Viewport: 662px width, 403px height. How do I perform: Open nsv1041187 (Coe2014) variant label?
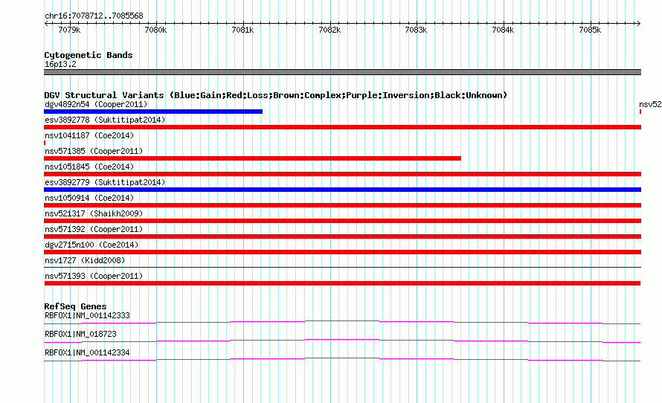[89, 135]
